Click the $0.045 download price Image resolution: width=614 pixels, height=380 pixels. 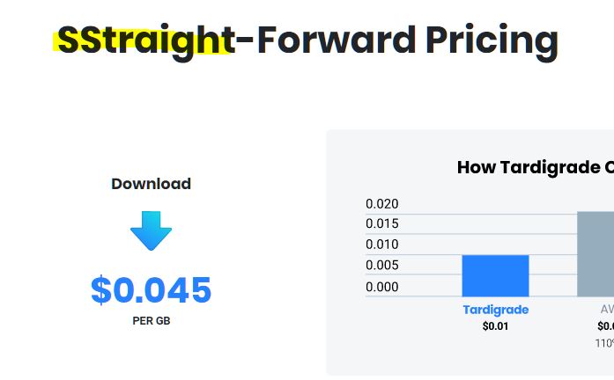pos(151,290)
